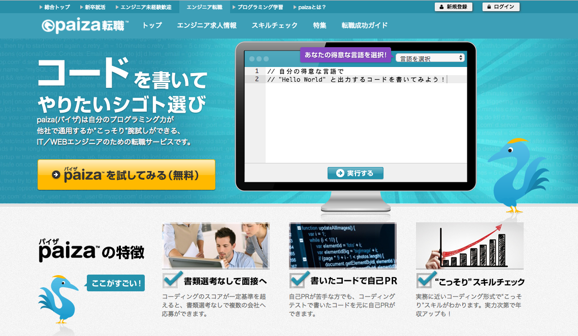Click line number 1 in editor gutter
578x336 pixels.
257,71
